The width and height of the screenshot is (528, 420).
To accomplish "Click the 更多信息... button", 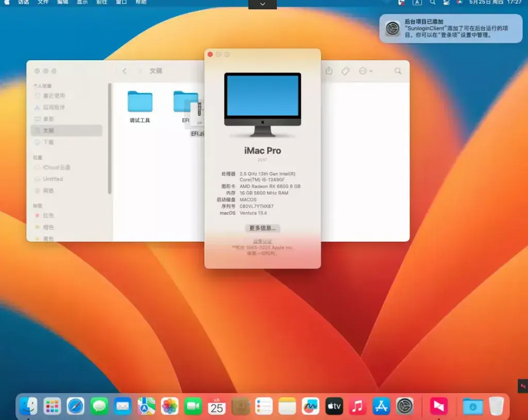I will [262, 228].
